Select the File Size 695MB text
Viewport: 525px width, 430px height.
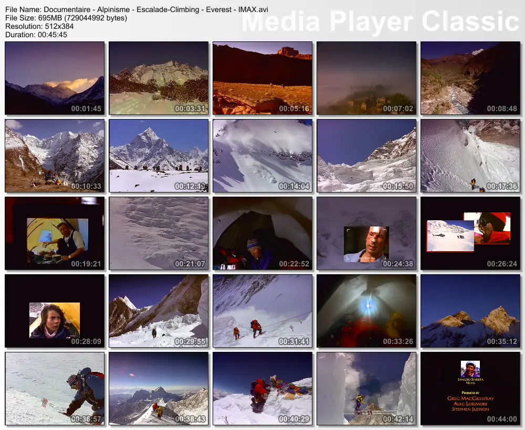pyautogui.click(x=66, y=18)
